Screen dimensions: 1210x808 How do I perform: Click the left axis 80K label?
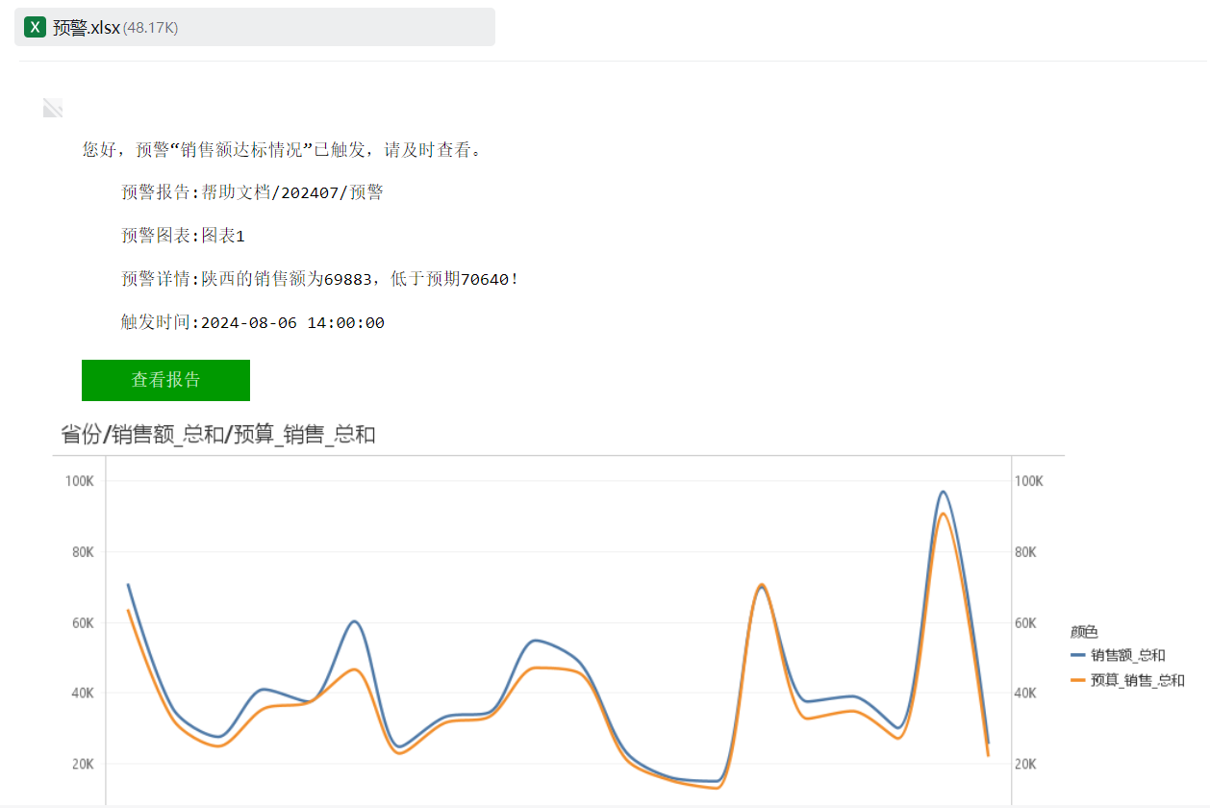click(82, 552)
